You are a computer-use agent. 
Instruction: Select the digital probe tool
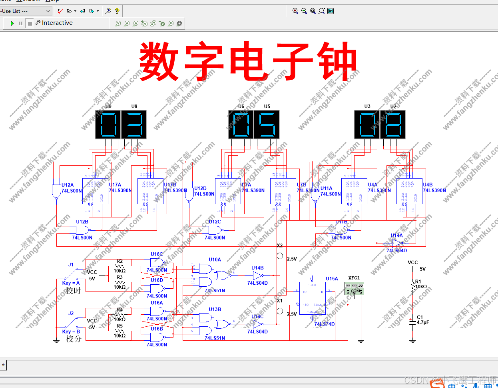170,23
